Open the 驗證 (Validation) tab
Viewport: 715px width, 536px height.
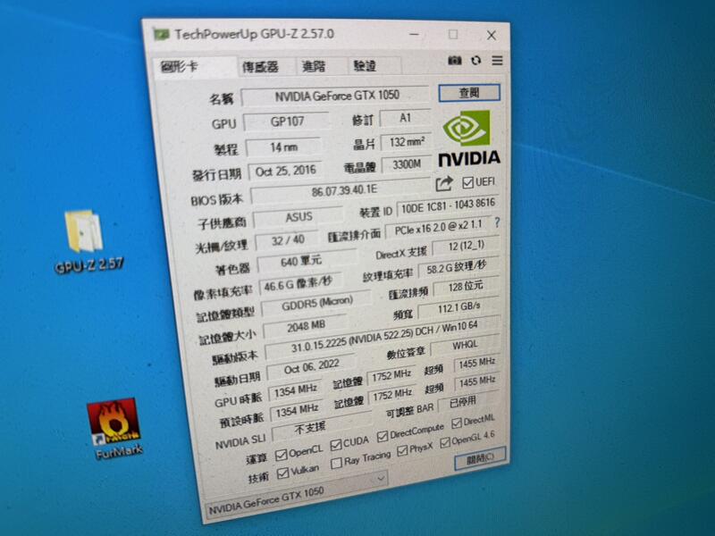click(366, 66)
